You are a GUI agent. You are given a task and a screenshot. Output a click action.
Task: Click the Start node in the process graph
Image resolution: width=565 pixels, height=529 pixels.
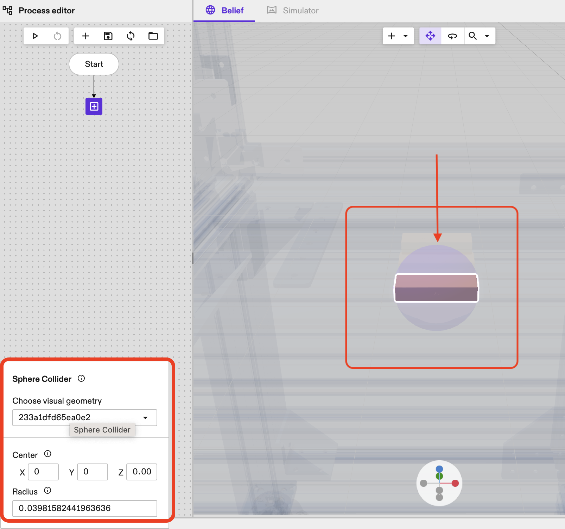tap(94, 64)
